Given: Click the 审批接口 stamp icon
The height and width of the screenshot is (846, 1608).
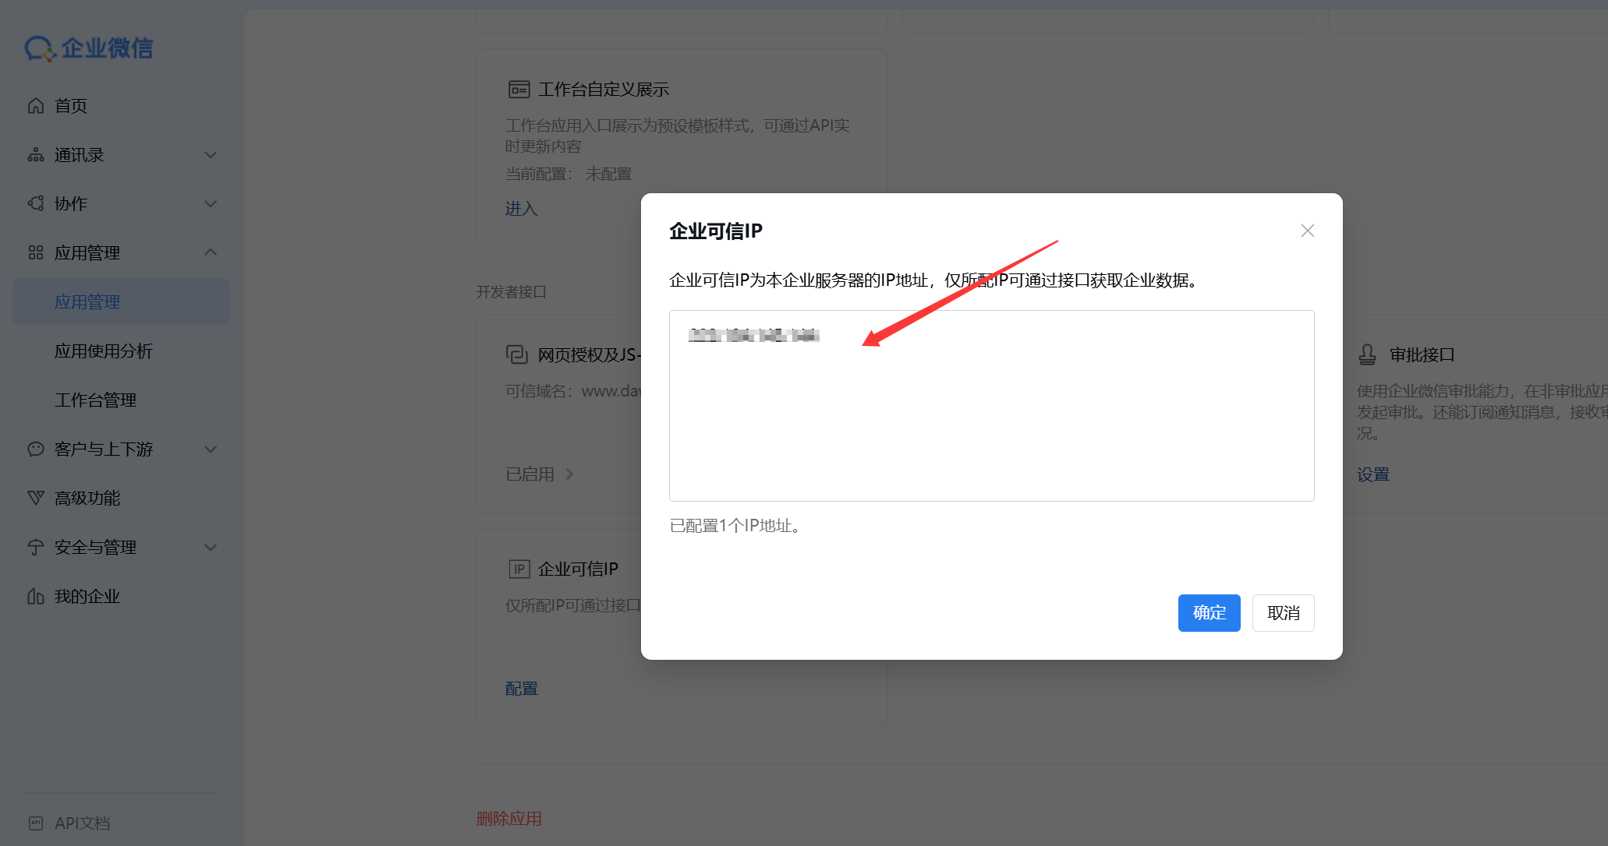Looking at the screenshot, I should coord(1368,354).
